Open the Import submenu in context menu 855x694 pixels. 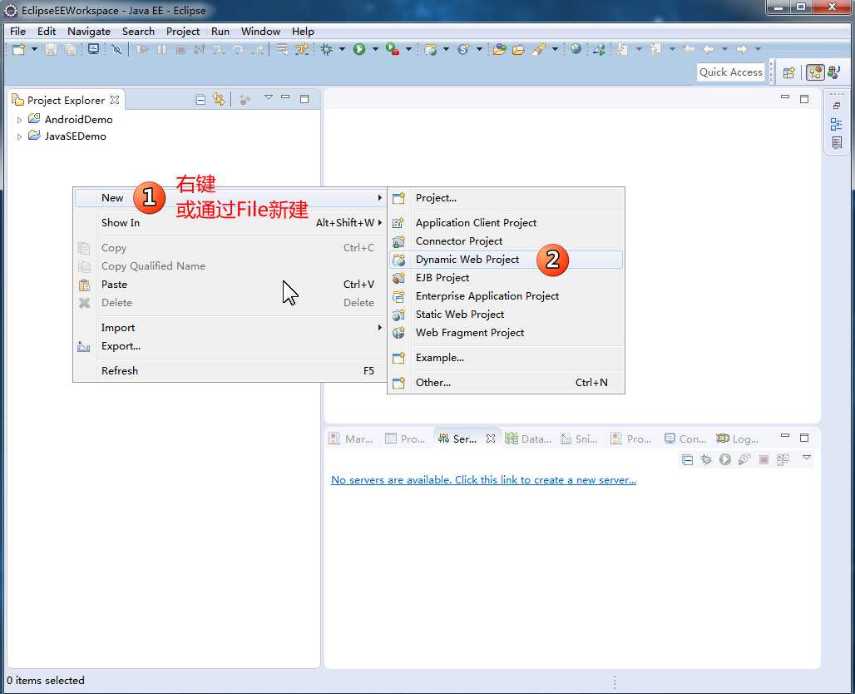pos(230,327)
